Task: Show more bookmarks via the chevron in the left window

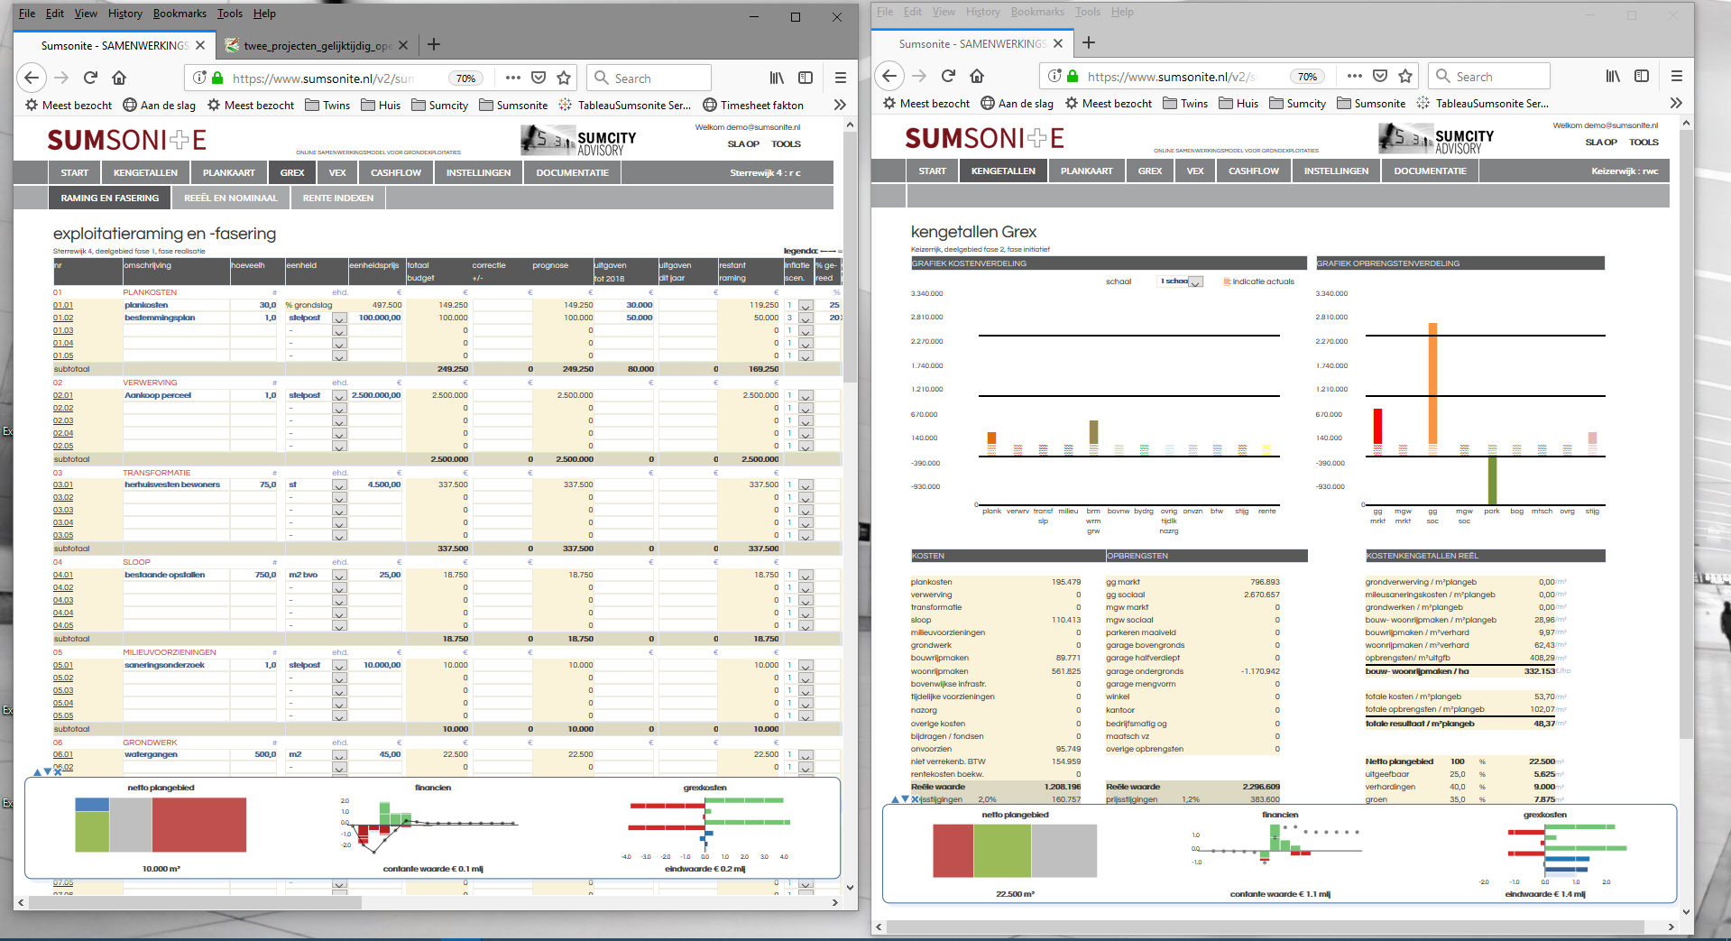Action: [840, 105]
